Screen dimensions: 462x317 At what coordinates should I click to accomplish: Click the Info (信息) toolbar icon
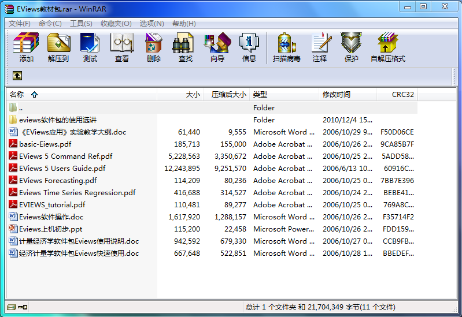pyautogui.click(x=249, y=43)
